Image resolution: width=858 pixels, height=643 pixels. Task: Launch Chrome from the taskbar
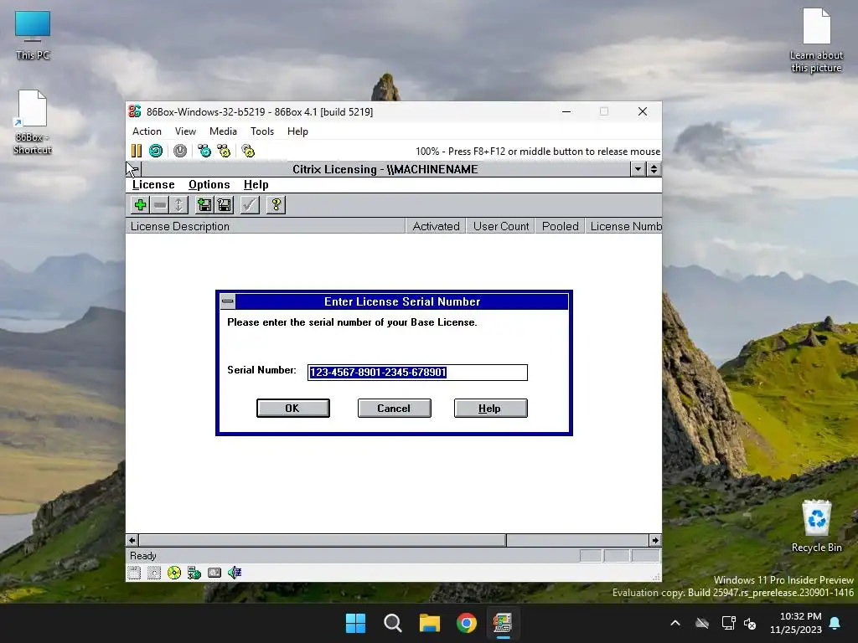(467, 623)
